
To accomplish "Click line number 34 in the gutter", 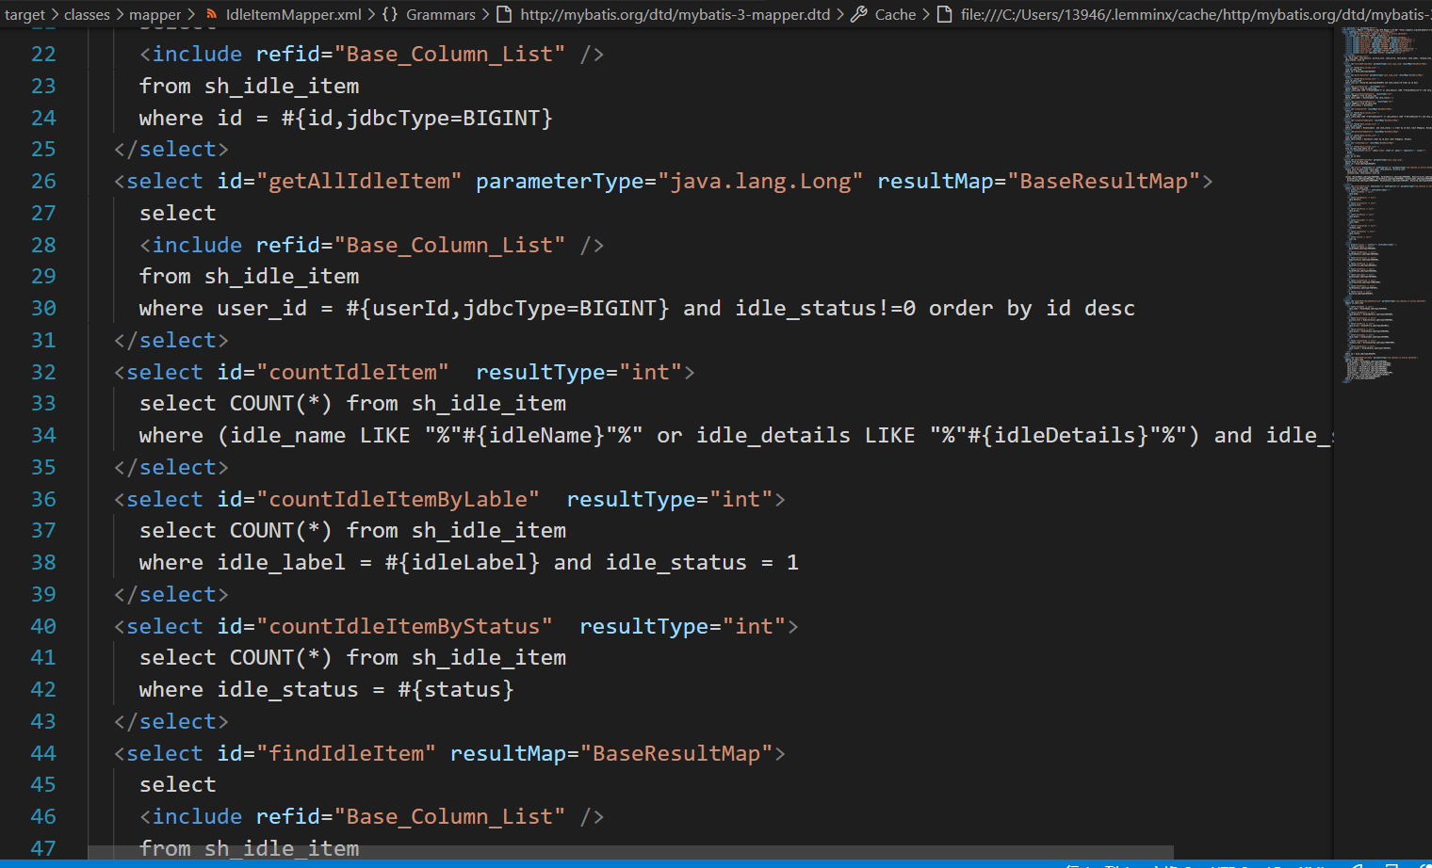I will tap(43, 436).
